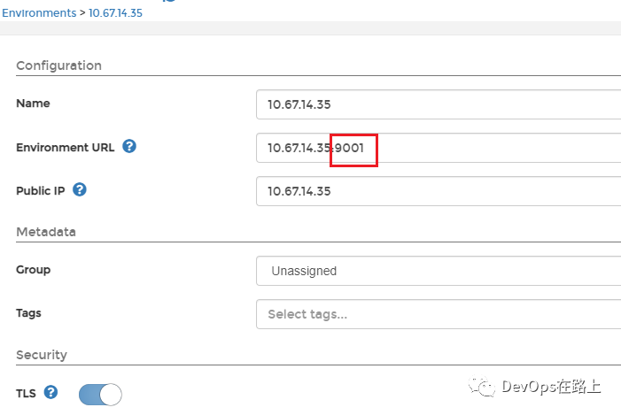621x415 pixels.
Task: Click the Security section heading
Action: coord(42,355)
